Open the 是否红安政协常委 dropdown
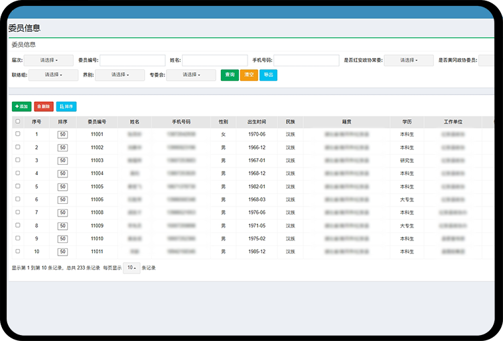Viewport: 503px width, 341px height. click(x=408, y=60)
